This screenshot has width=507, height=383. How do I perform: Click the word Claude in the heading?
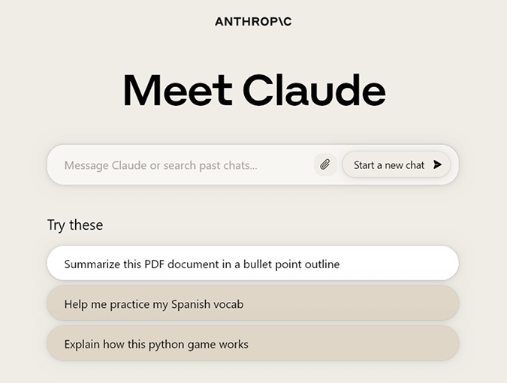click(x=314, y=91)
